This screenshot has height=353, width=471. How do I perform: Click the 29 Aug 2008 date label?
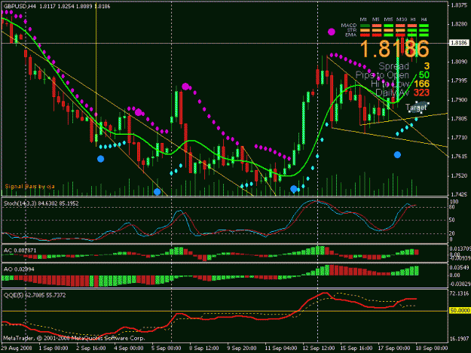point(17,348)
